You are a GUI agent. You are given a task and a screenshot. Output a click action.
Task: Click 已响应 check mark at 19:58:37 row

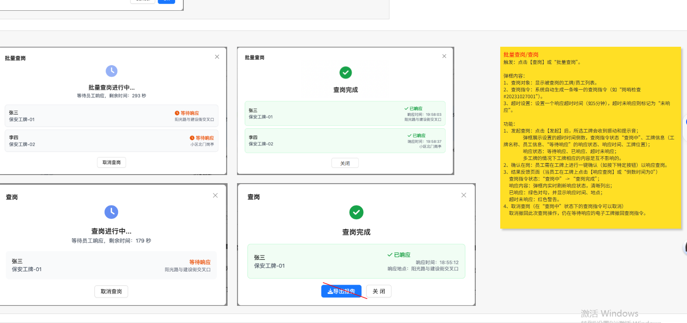[409, 136]
